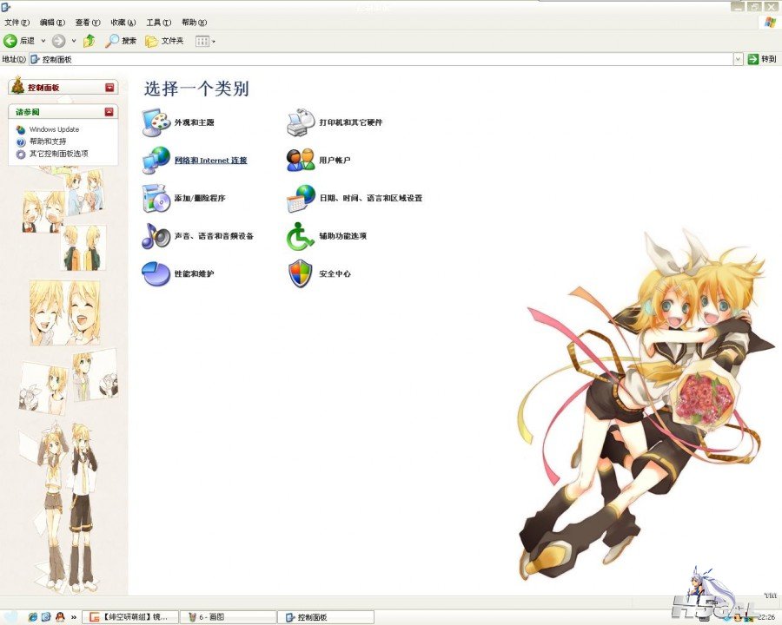The height and width of the screenshot is (625, 782).
Task: Launch Internet Explorer from quick launch
Action: (x=32, y=617)
